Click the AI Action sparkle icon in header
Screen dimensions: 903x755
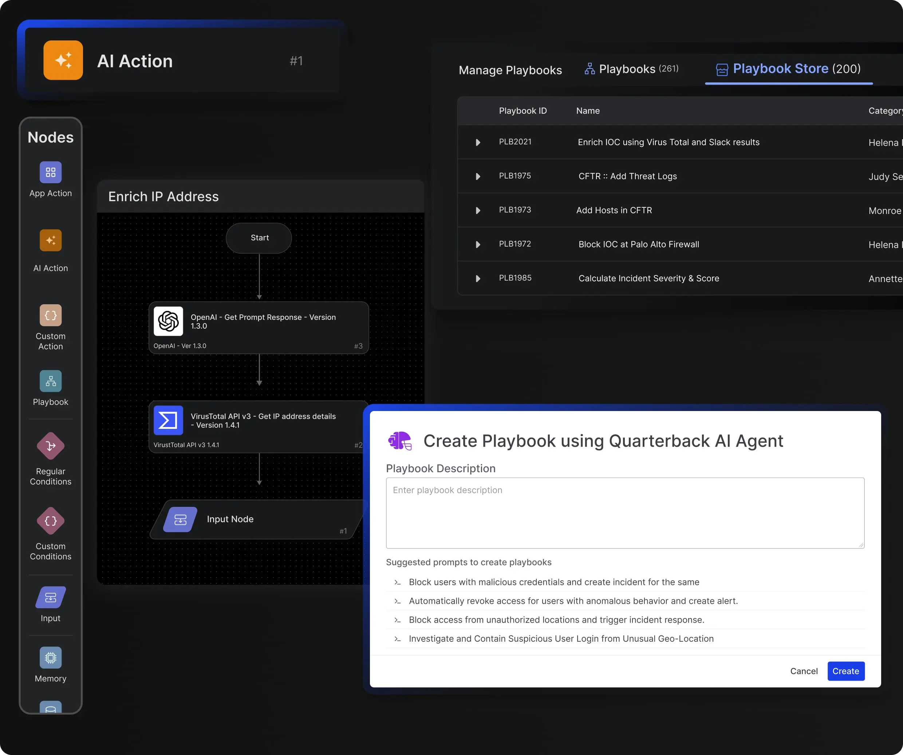(x=63, y=60)
